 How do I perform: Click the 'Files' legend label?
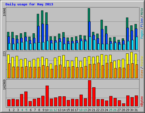point(142,23)
